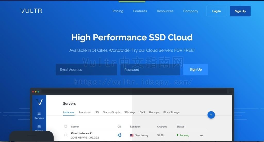Click the yellow minimize dot of mock browser
264x142 pixels.
point(36,92)
